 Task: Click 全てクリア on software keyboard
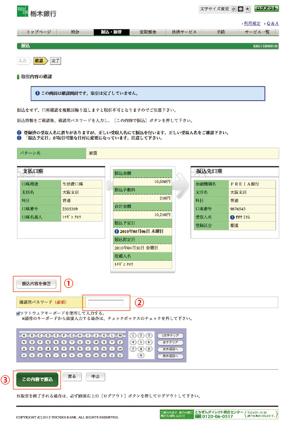click(170, 342)
